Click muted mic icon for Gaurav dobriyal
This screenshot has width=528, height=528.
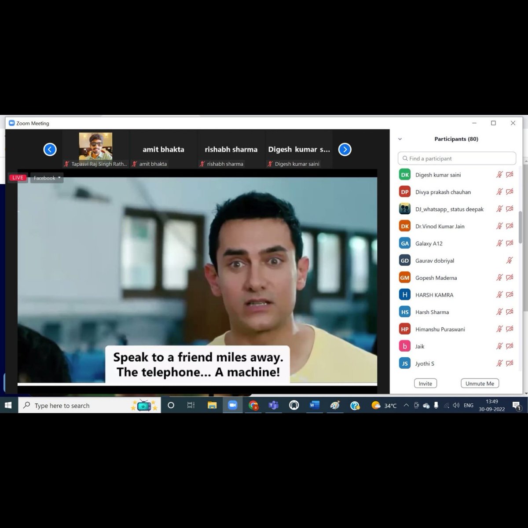[510, 260]
